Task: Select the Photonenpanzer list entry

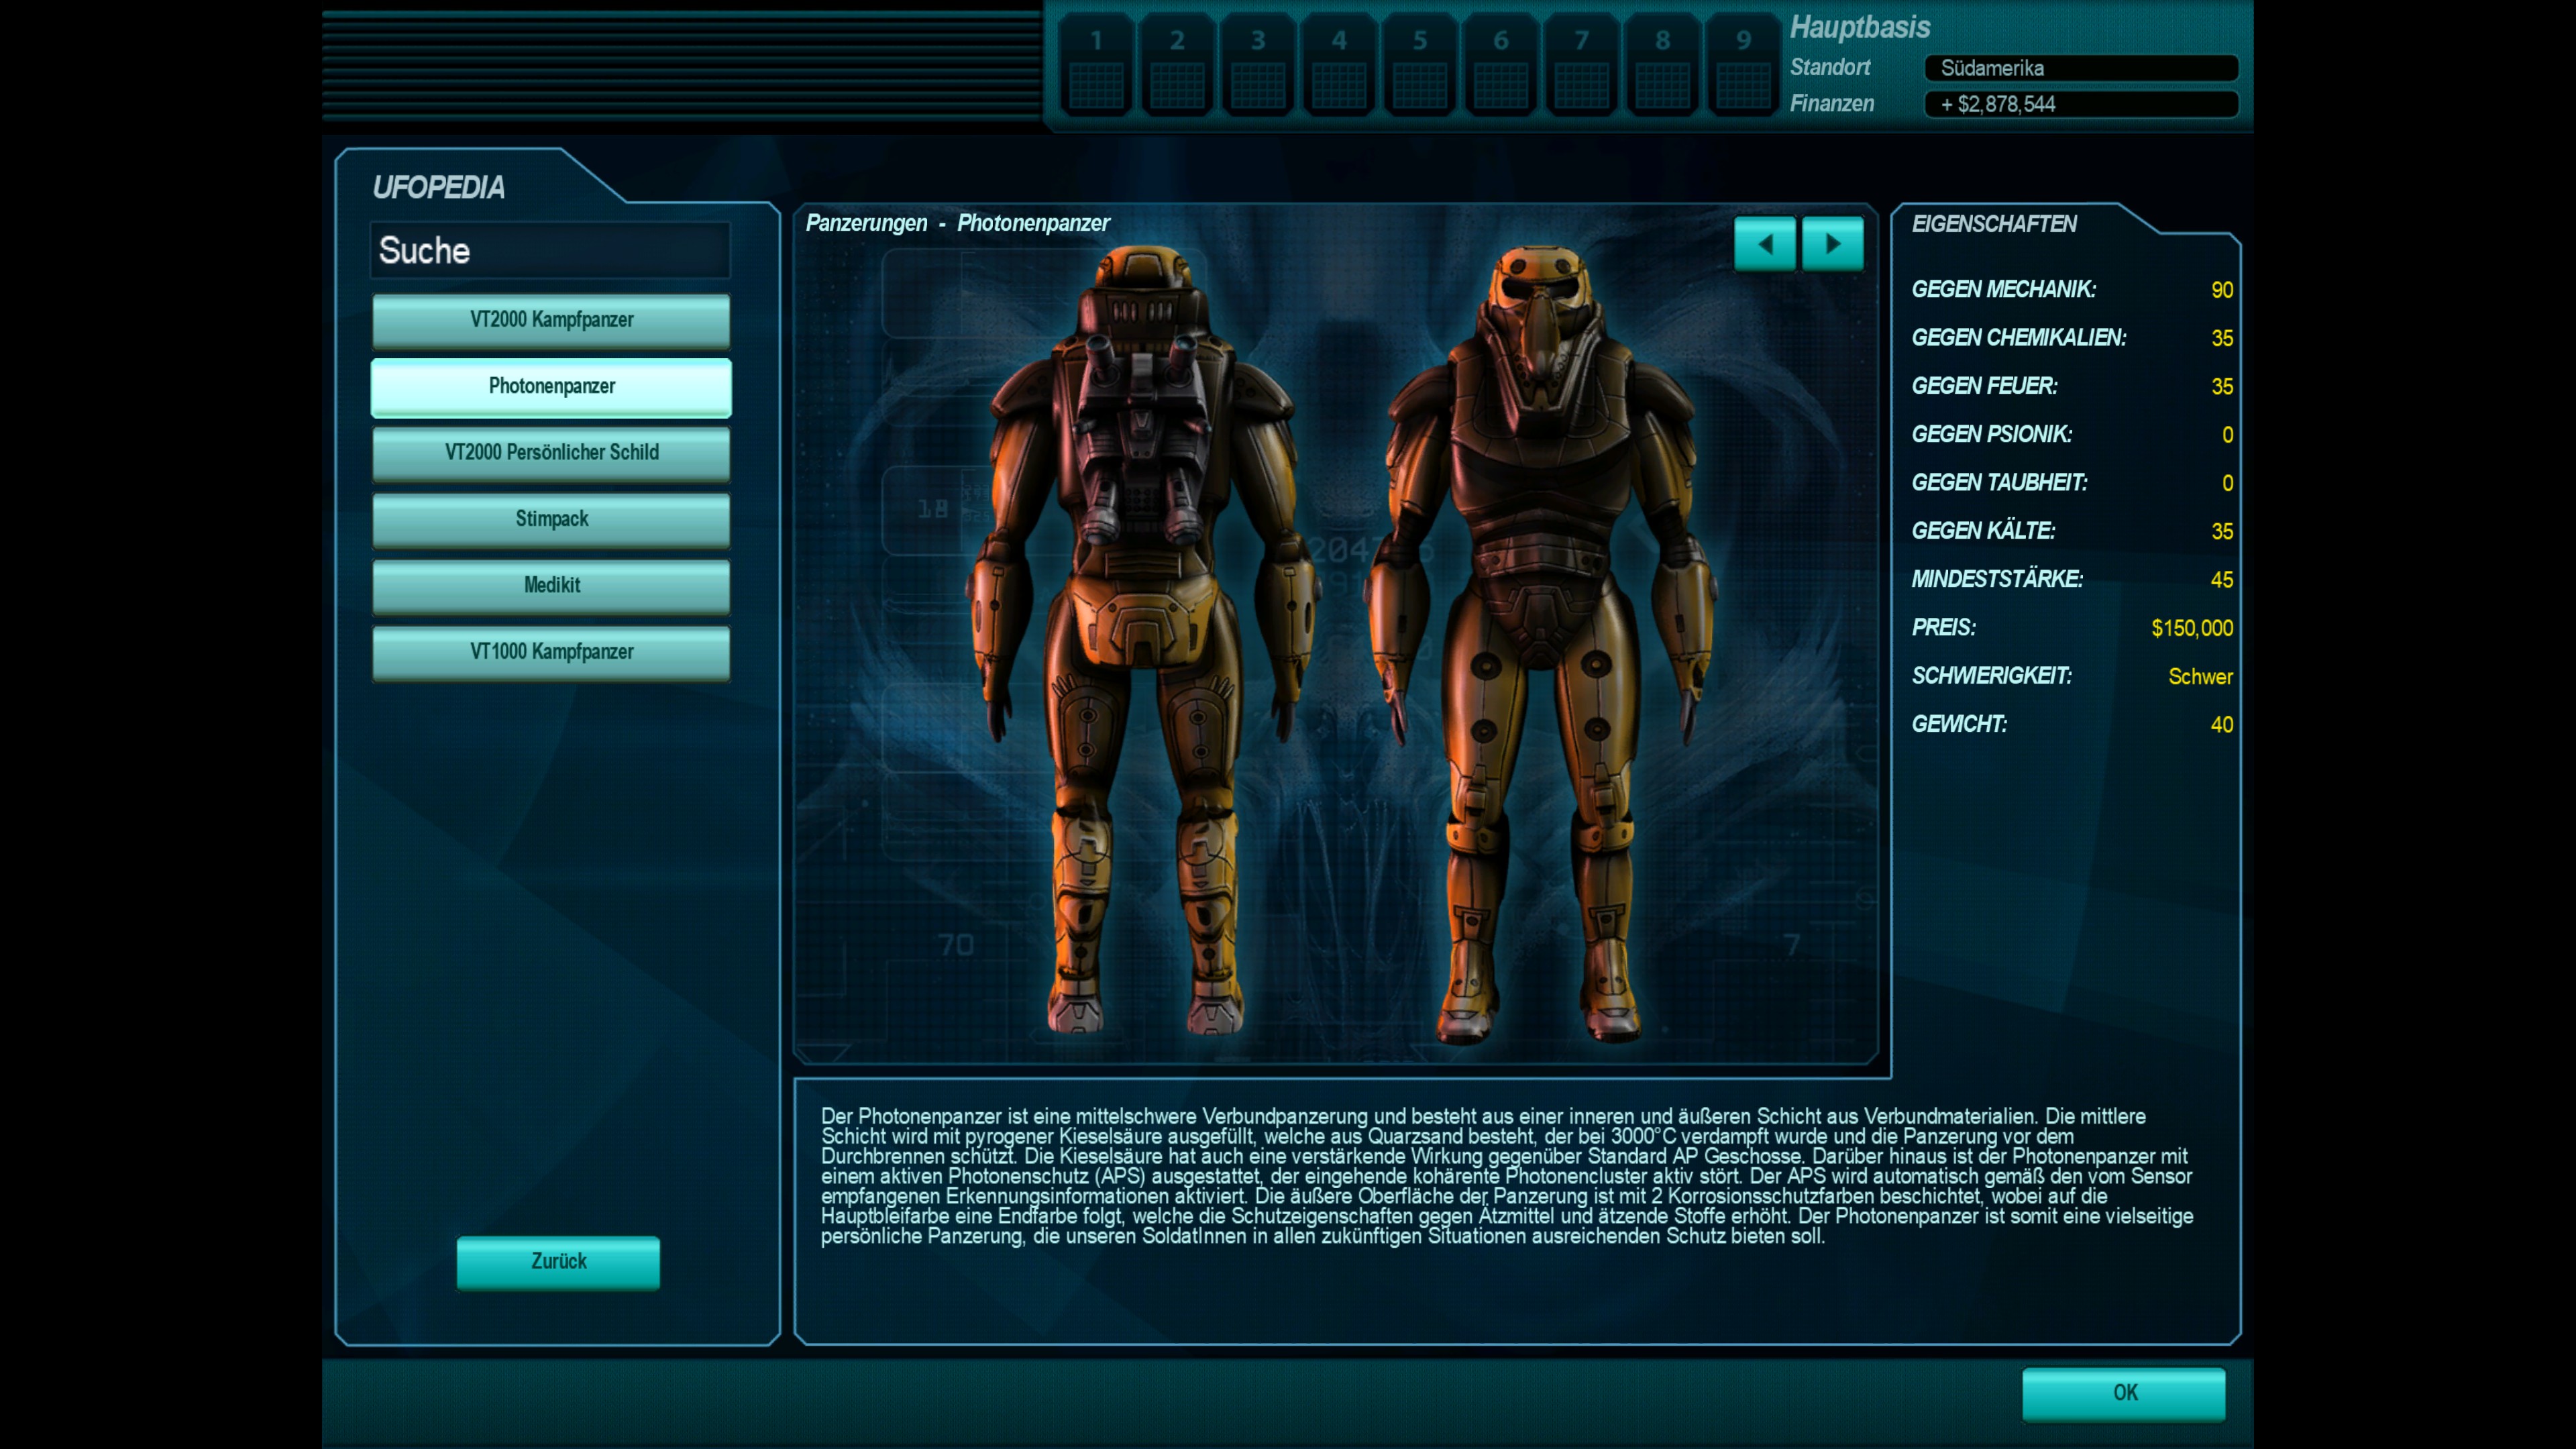Action: point(551,386)
